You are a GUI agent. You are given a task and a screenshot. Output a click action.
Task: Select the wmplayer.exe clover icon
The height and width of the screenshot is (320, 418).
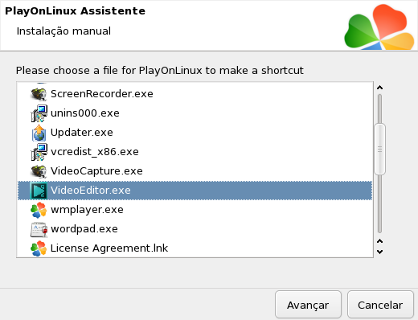[39, 210]
